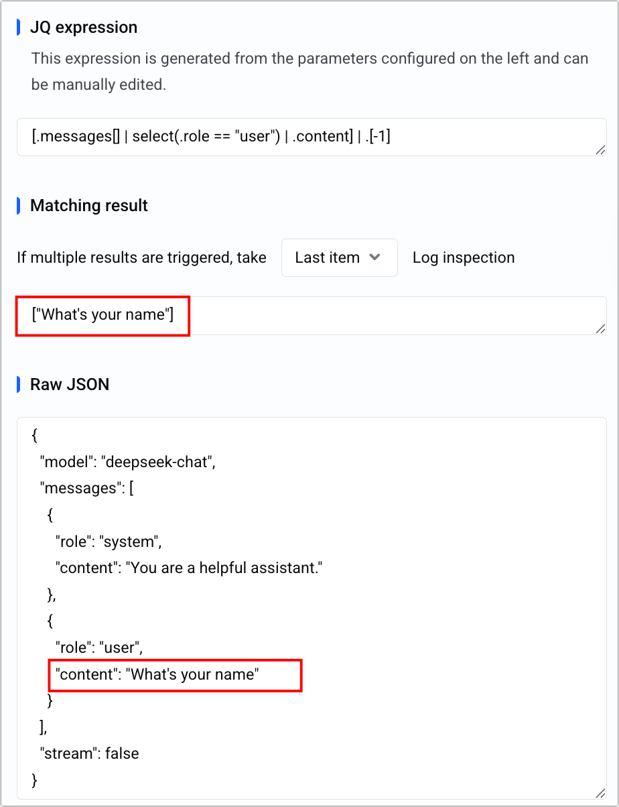Click the "JQ expression" section heading
The width and height of the screenshot is (619, 807).
point(84,27)
